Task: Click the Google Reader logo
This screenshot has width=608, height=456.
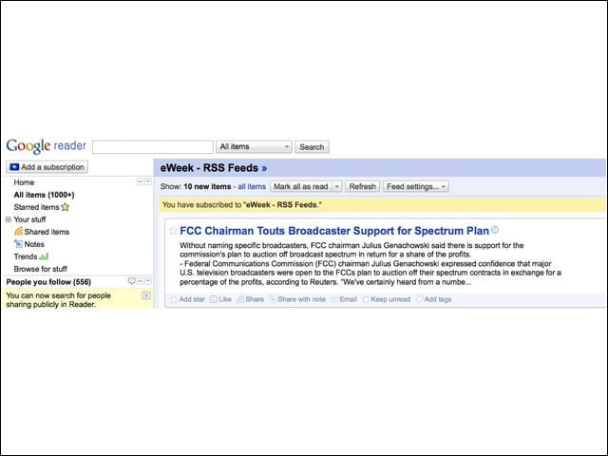Action: click(x=47, y=145)
